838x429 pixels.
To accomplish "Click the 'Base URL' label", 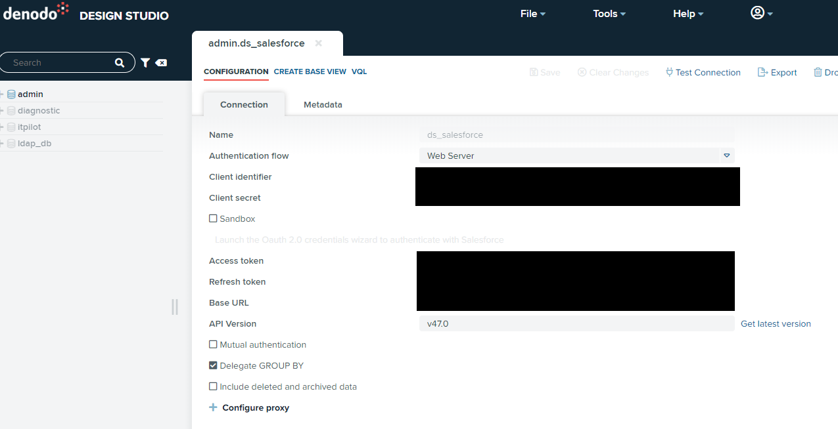I will (229, 302).
